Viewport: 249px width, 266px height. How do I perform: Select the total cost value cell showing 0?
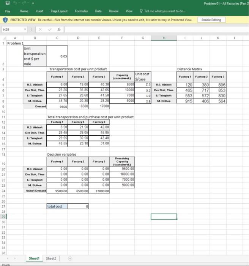tap(78, 206)
